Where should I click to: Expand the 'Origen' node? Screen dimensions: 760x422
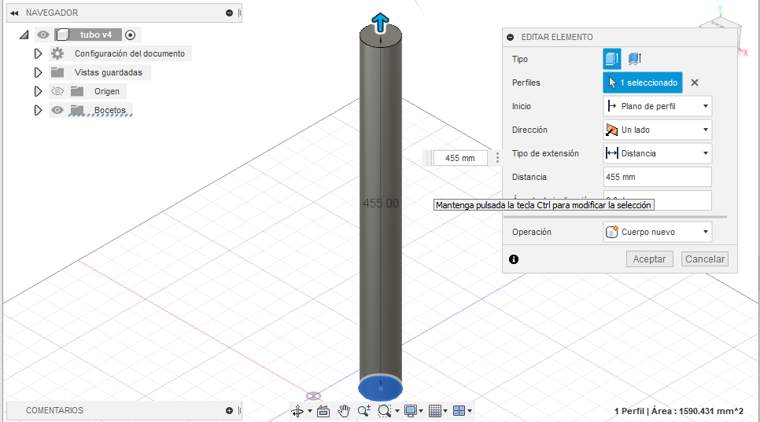[38, 91]
